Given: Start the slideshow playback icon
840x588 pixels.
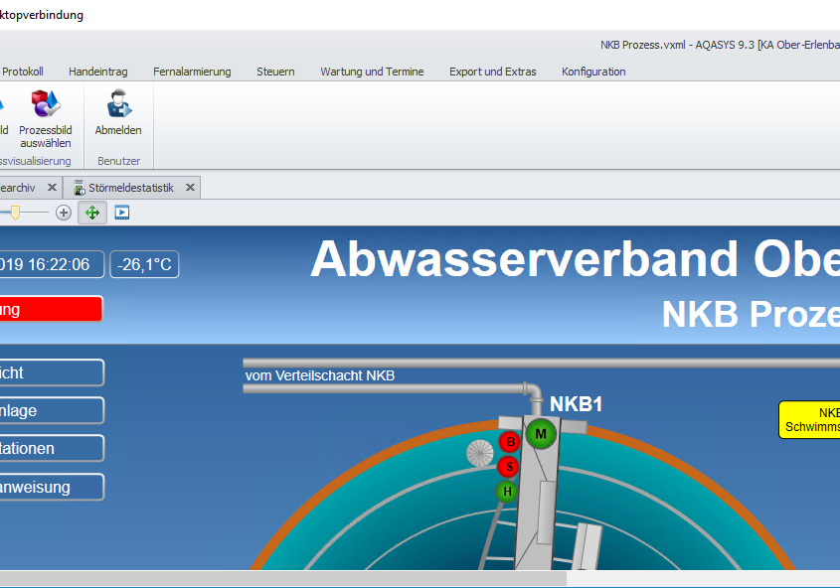Looking at the screenshot, I should click(122, 213).
